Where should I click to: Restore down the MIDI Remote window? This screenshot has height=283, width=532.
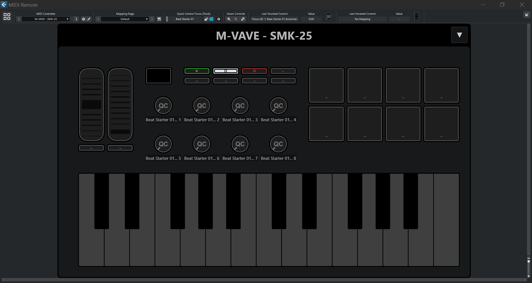click(502, 5)
